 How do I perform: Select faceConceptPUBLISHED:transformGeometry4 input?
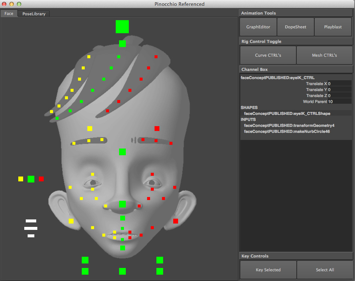point(289,125)
